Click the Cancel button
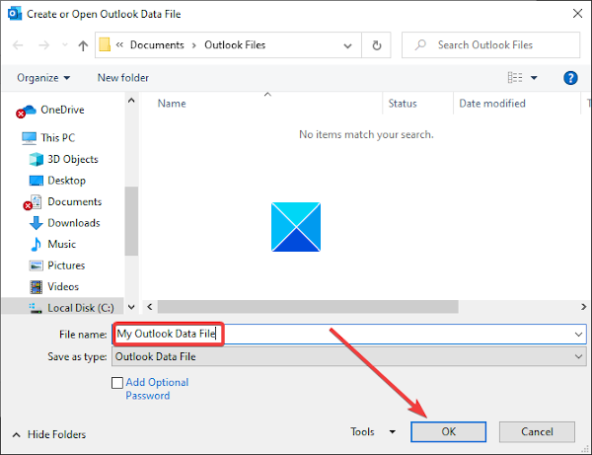 point(537,432)
